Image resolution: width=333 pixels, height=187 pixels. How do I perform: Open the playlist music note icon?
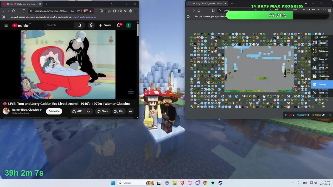[x=110, y=11]
